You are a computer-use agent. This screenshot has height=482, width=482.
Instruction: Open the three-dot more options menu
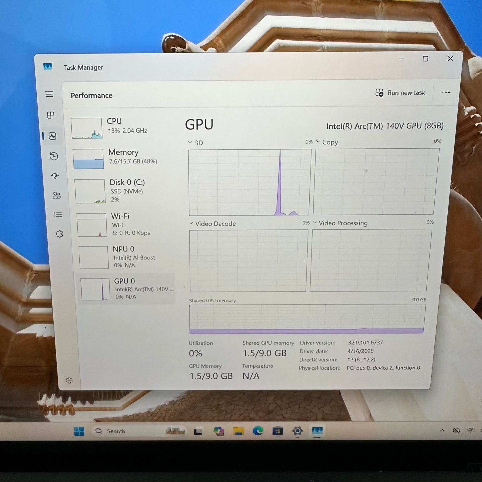(446, 92)
